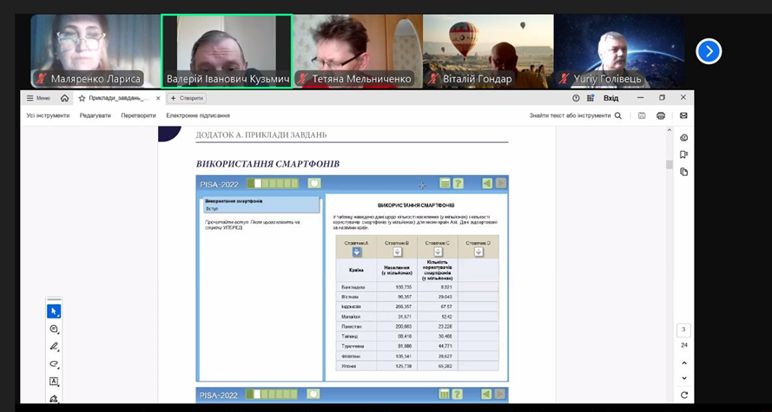Screen dimensions: 772x412
Task: Select the highlighter pen tool
Action: (54, 347)
